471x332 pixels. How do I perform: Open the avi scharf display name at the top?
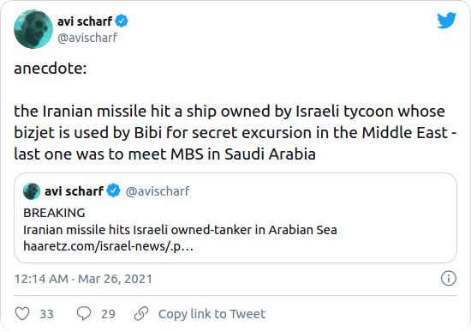coord(85,21)
